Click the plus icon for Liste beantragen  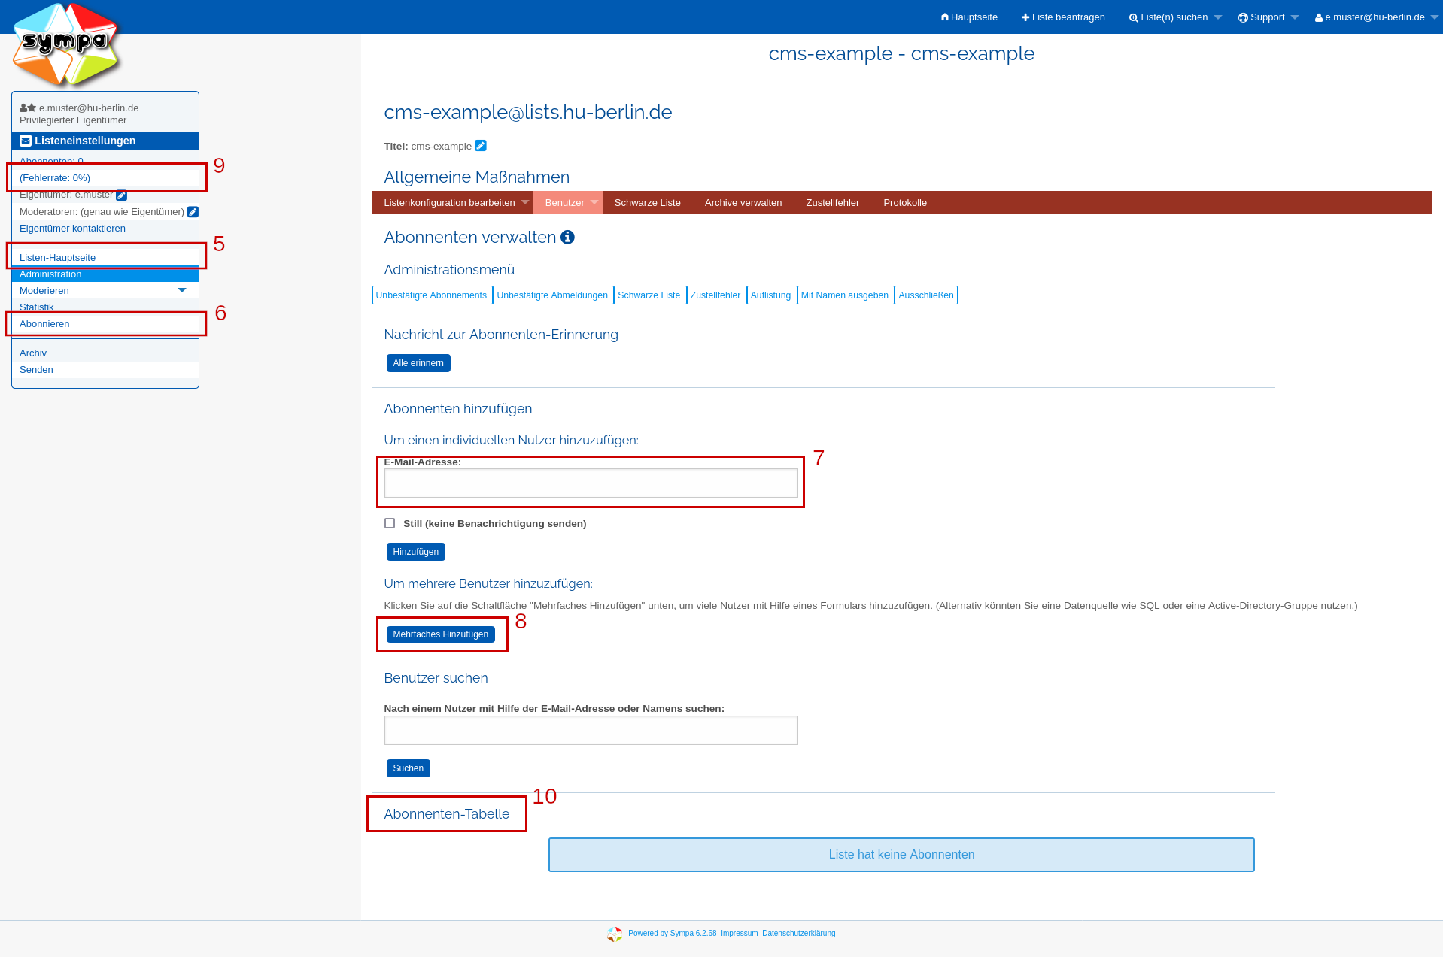point(1025,17)
